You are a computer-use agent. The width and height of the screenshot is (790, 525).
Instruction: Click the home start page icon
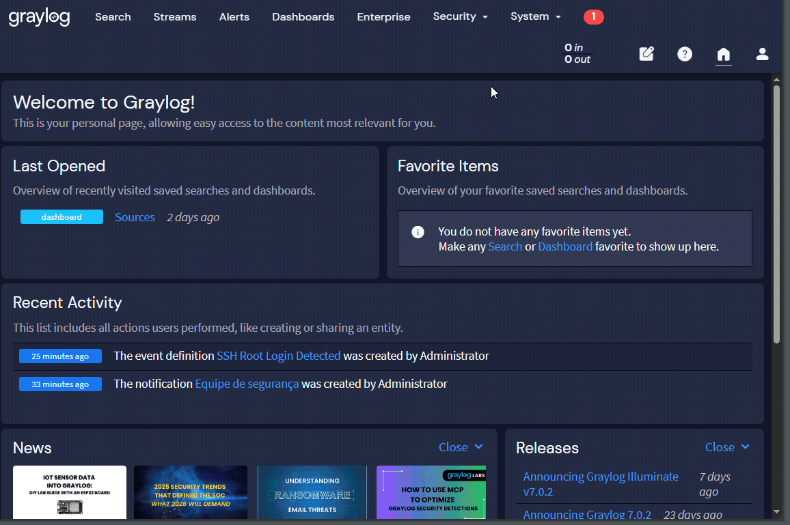[723, 54]
